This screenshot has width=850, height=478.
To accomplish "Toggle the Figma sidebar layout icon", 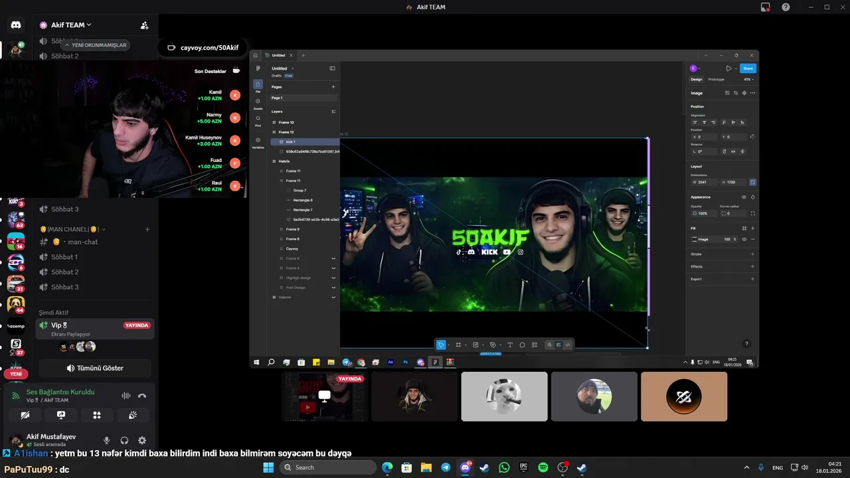I will [x=333, y=68].
